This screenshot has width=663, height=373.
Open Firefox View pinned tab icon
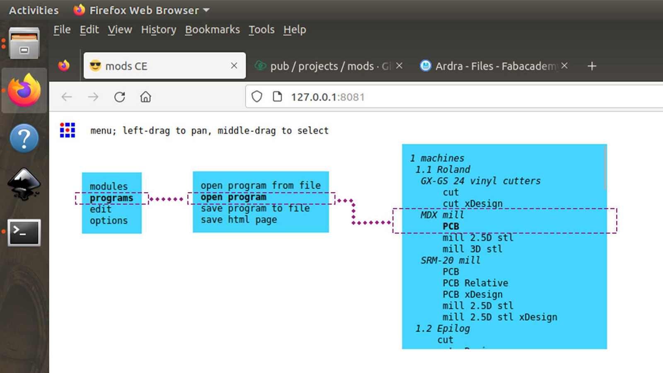(64, 65)
